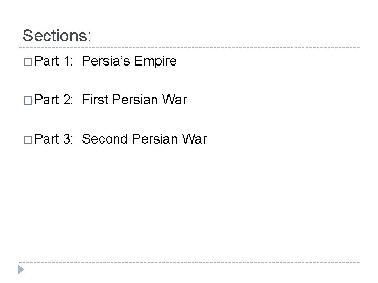Viewport: 378px width, 283px height.
Task: Open the "First Persian War" section title
Action: coord(135,100)
